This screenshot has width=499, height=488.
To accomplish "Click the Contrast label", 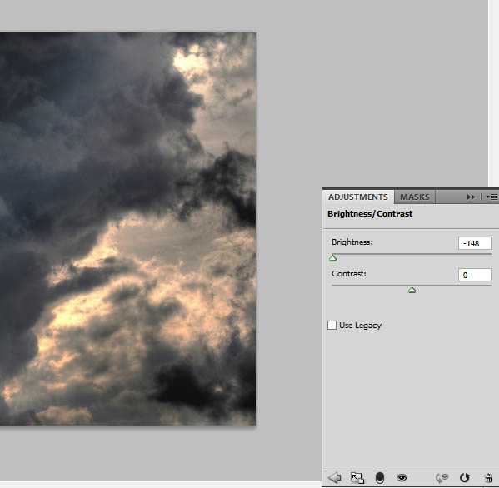I will tap(349, 274).
